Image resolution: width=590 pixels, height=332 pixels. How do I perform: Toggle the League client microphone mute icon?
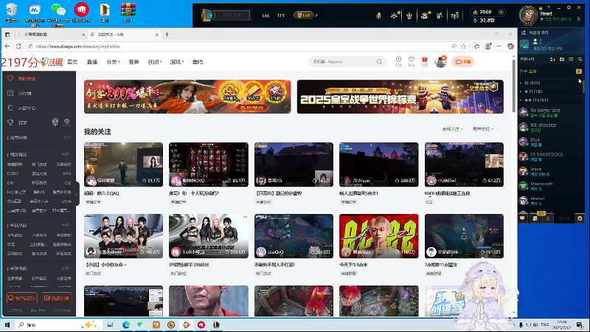pos(548,218)
